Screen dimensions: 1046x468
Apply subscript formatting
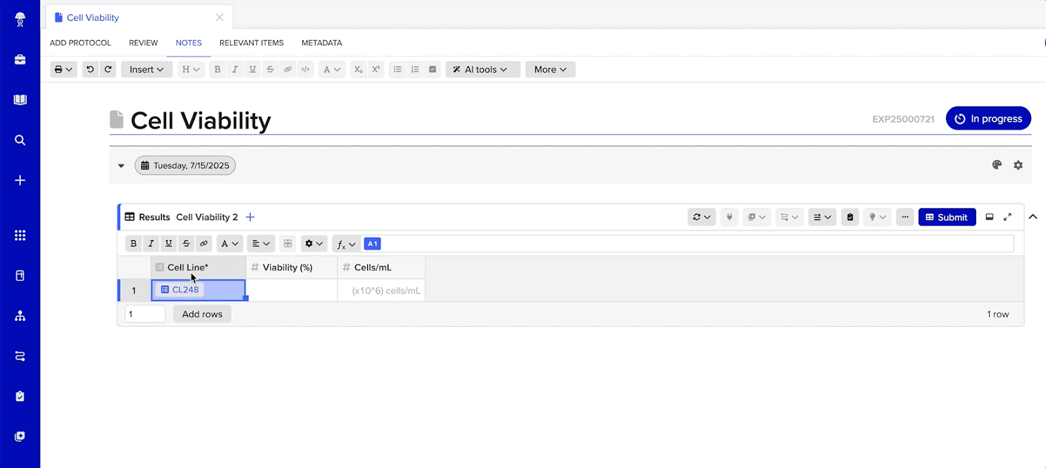tap(358, 69)
